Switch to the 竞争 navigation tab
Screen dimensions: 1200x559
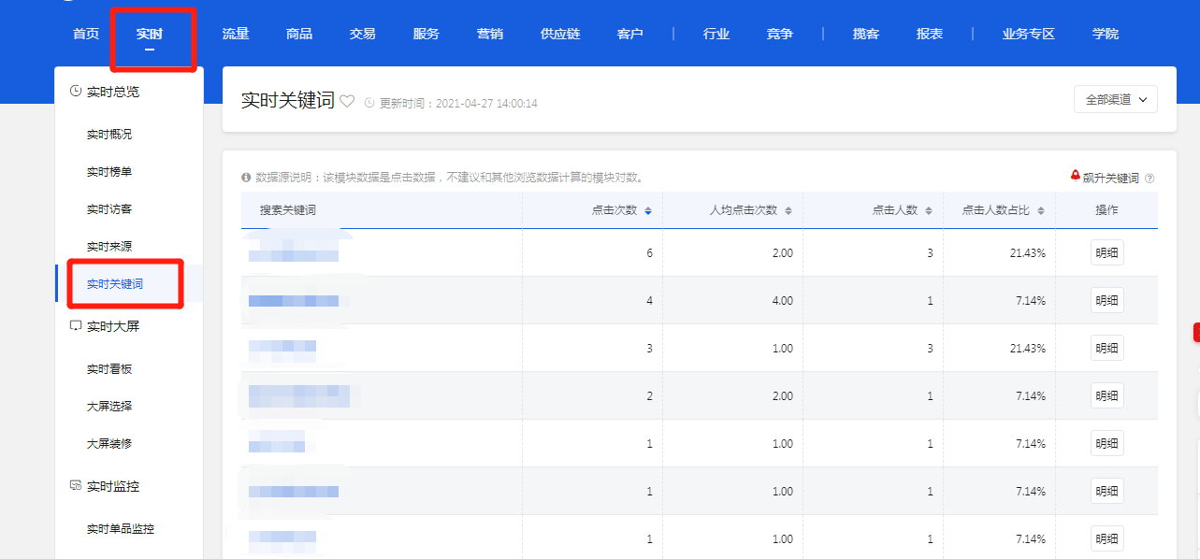[x=780, y=34]
